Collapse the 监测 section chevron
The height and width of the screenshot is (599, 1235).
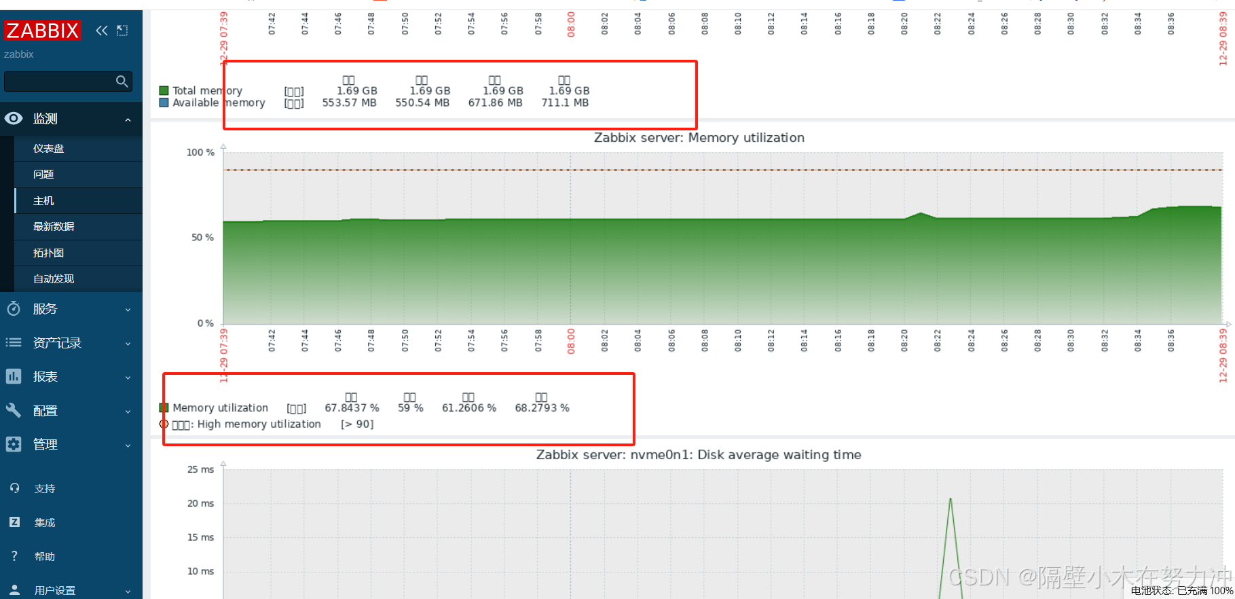tap(128, 120)
